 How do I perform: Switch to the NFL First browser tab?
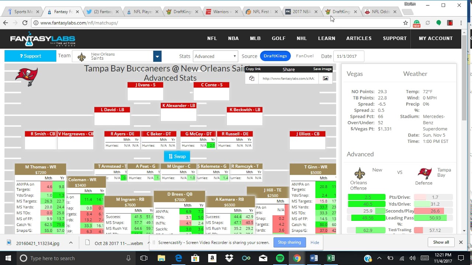261,12
